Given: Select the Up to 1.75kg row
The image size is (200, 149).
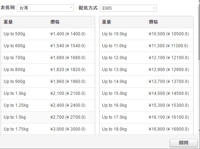Looking at the screenshot, I should coord(48,129).
